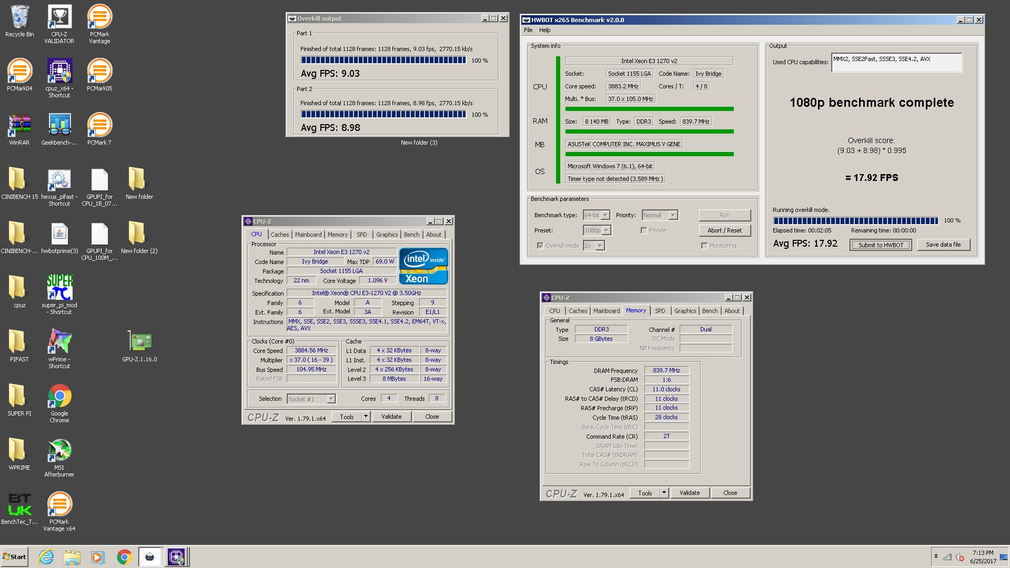1010x568 pixels.
Task: Click Validate in CPU-Z Memory window
Action: (x=690, y=493)
